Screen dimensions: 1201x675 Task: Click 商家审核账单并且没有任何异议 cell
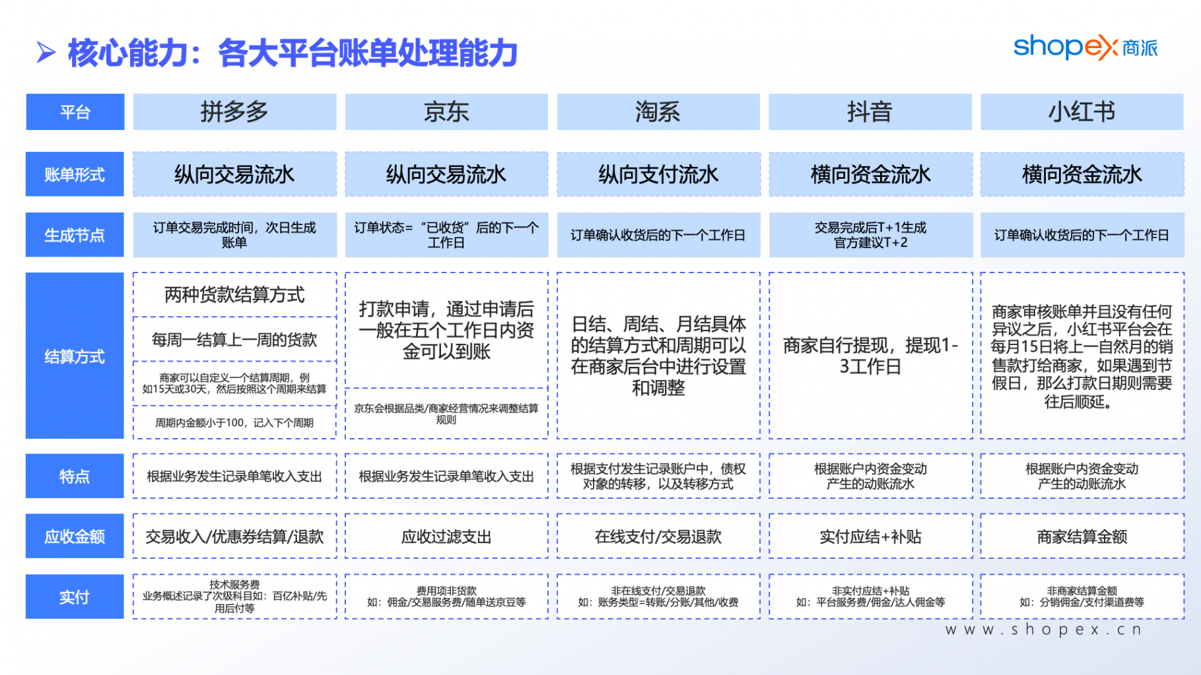[x=1082, y=356]
